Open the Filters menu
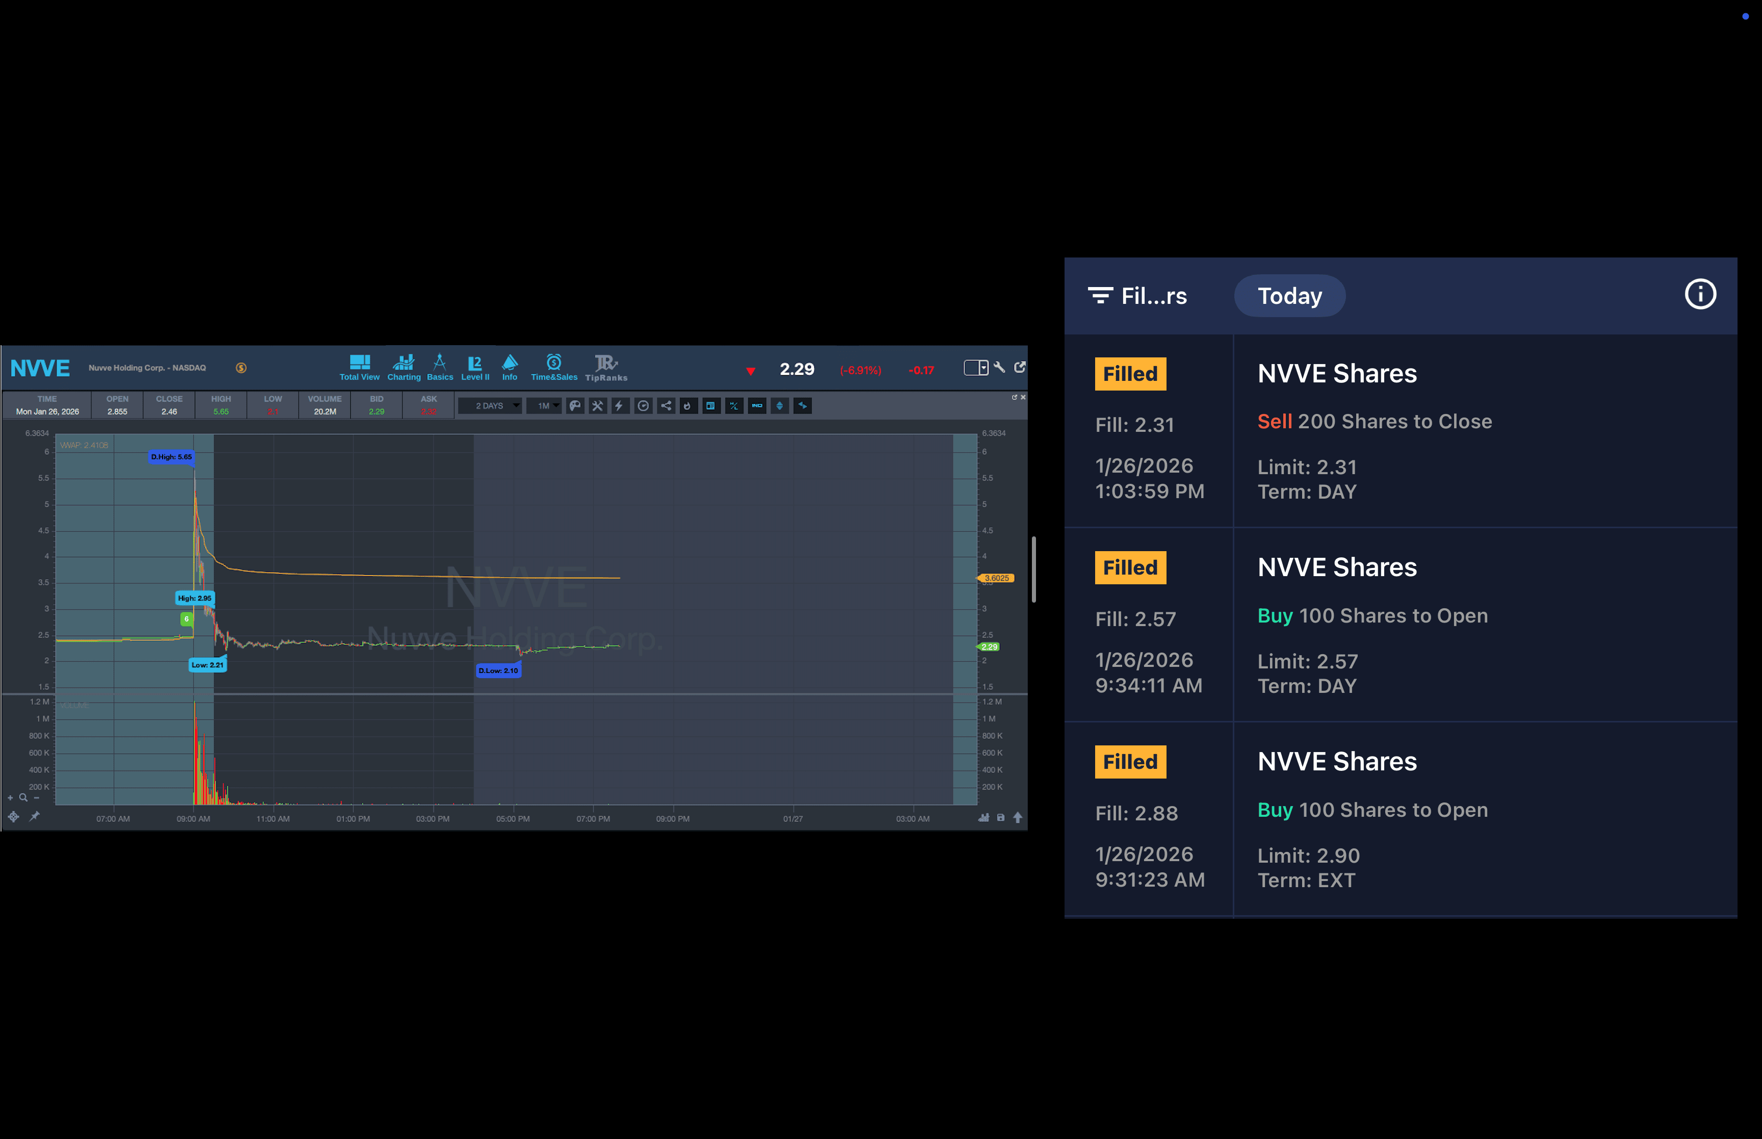 tap(1137, 296)
